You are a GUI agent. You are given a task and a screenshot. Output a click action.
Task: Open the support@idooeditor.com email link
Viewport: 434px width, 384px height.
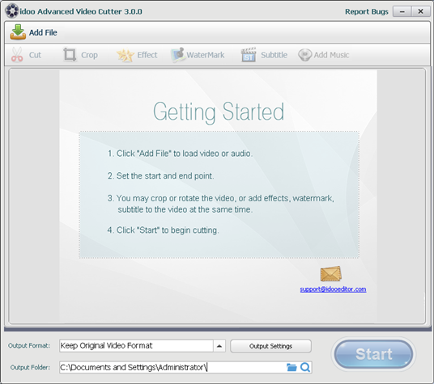pyautogui.click(x=333, y=289)
